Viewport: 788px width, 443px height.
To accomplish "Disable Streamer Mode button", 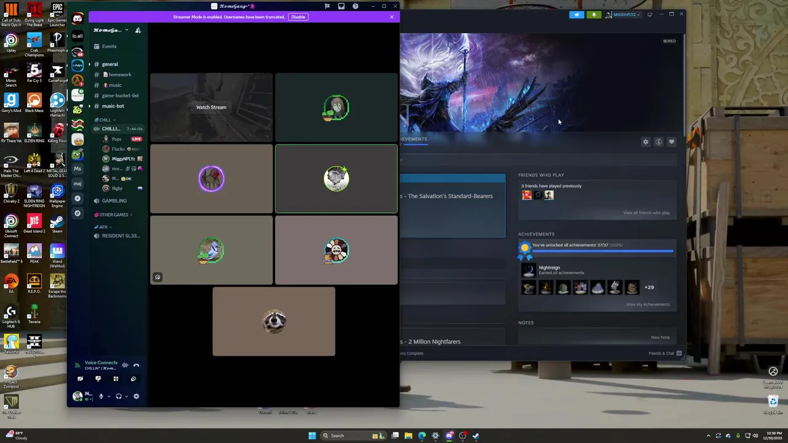I will click(x=298, y=17).
